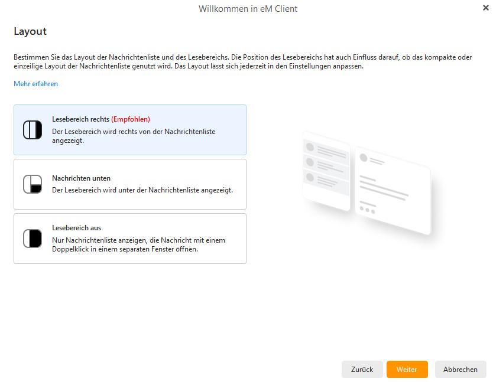Open the "Mehr erfahren" link
This screenshot has height=382, width=493.
point(36,83)
